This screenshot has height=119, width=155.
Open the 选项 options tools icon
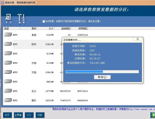pyautogui.click(x=21, y=17)
